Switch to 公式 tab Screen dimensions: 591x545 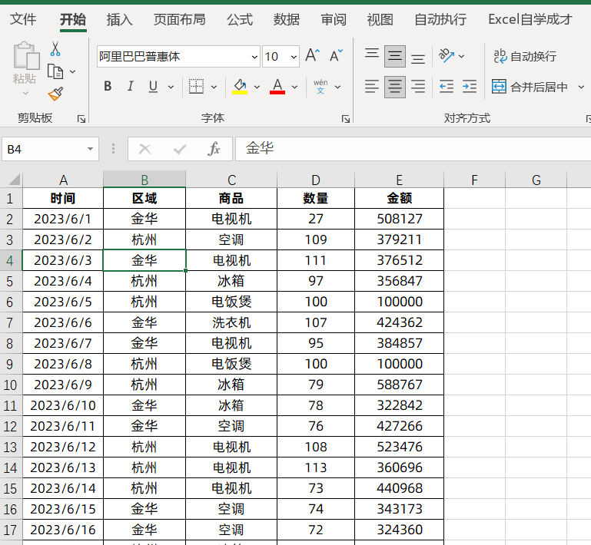coord(239,19)
